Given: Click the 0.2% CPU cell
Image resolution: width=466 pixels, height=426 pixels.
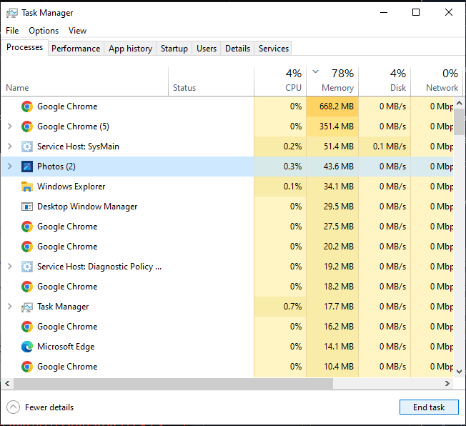Looking at the screenshot, I should coord(280,147).
